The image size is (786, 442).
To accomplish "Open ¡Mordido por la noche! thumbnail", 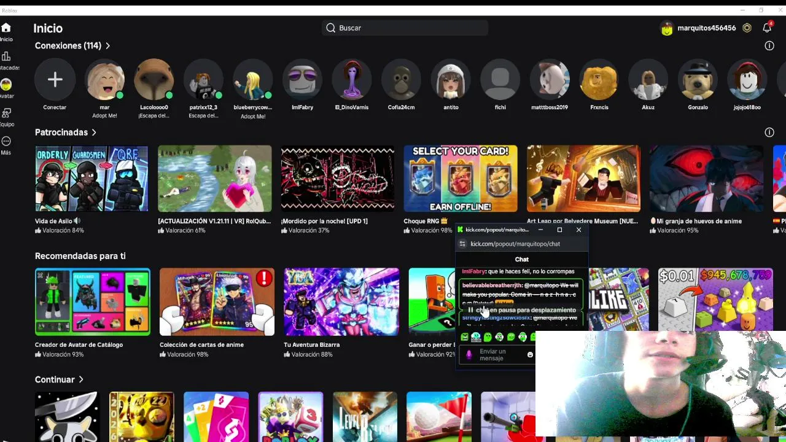I will [x=338, y=179].
